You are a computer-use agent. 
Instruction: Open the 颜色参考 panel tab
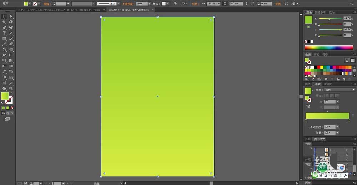[320, 12]
